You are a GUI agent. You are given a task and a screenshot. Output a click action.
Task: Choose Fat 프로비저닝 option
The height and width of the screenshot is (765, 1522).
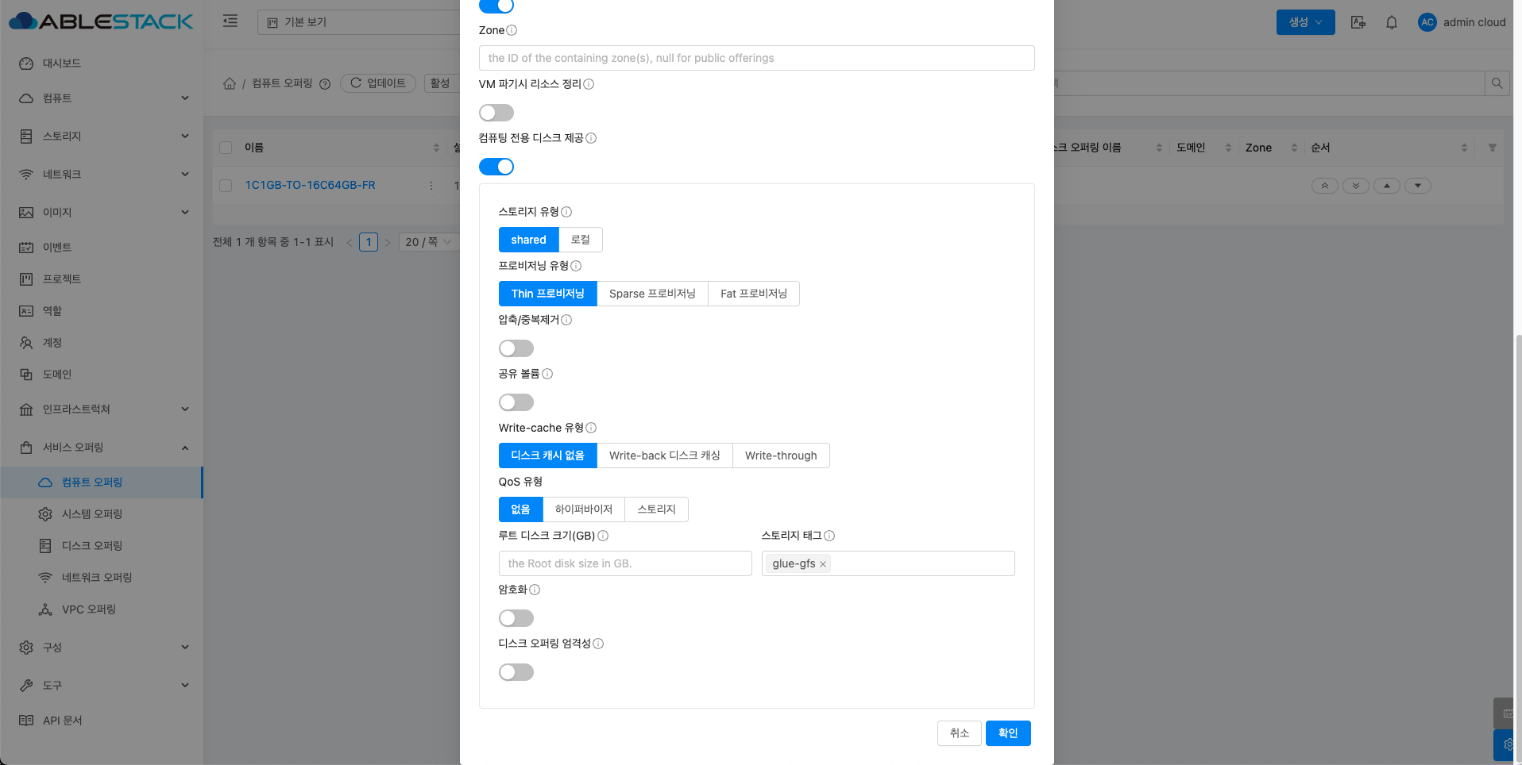click(x=754, y=294)
